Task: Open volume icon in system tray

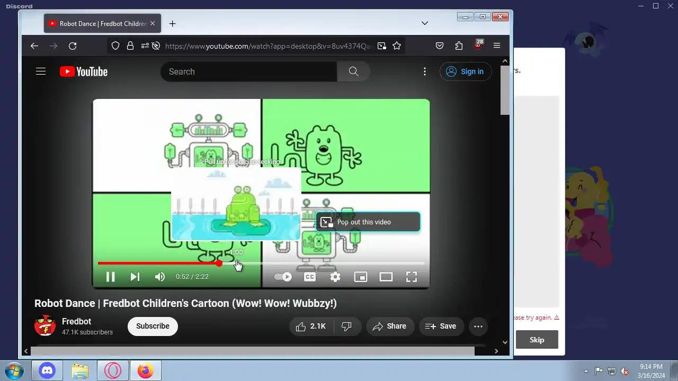Action: click(x=625, y=371)
